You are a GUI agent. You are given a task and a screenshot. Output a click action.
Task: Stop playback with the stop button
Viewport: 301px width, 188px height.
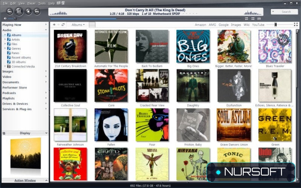click(x=28, y=12)
